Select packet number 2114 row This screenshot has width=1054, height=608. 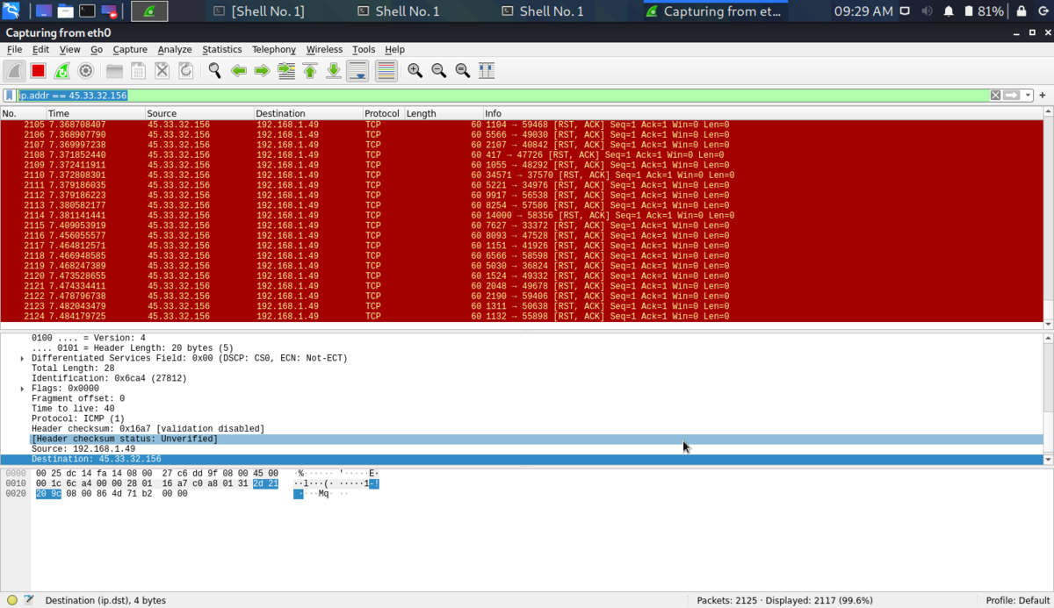522,216
